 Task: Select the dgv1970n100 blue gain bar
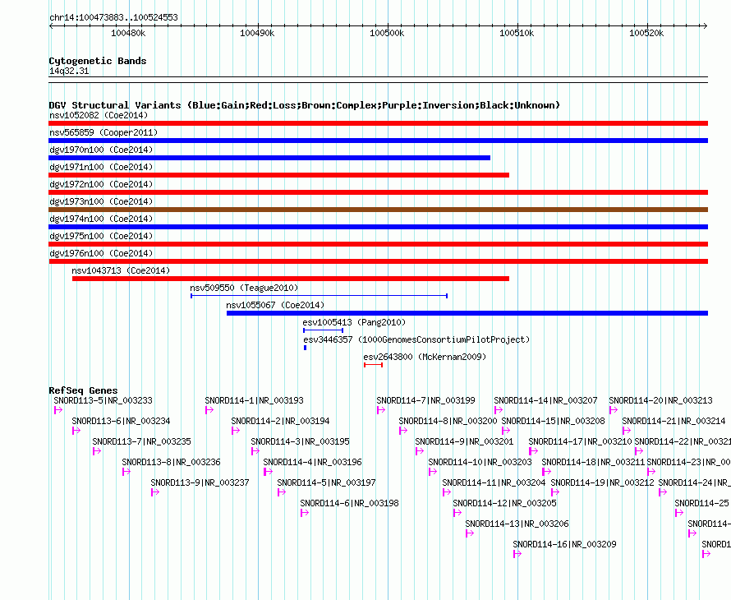pos(269,158)
